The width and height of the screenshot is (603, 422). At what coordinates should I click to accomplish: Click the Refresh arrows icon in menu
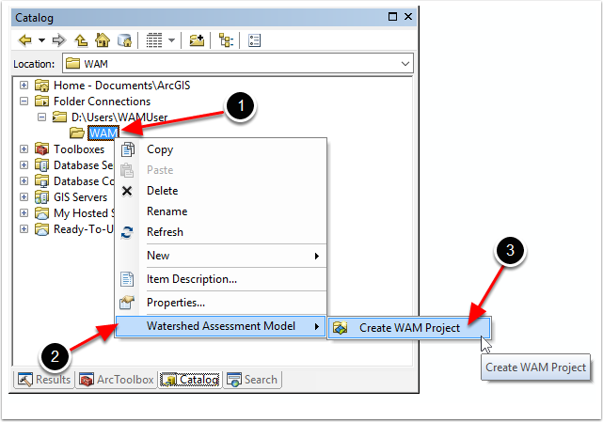pos(127,232)
